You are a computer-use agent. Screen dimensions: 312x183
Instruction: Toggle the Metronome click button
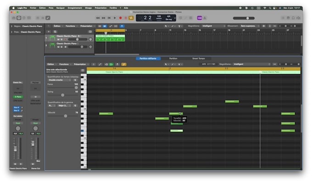205,18
